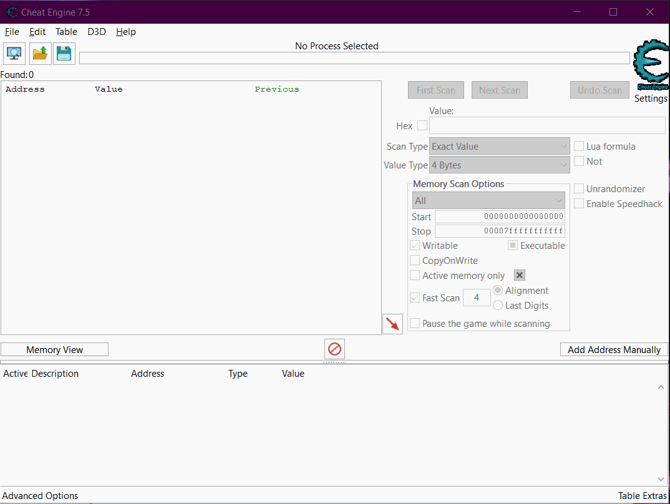Open the Memory Scan Options All dropdown
The width and height of the screenshot is (670, 504).
[488, 200]
